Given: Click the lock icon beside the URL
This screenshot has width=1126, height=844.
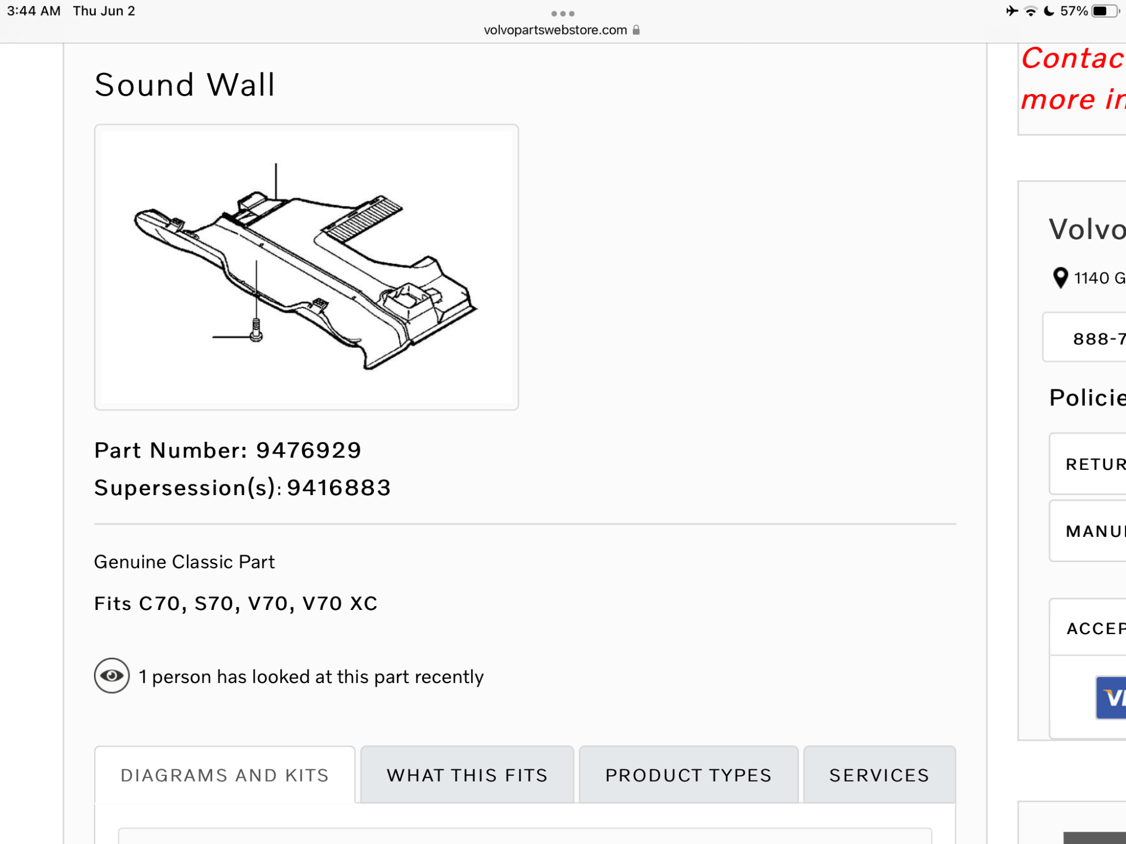Looking at the screenshot, I should pos(636,30).
